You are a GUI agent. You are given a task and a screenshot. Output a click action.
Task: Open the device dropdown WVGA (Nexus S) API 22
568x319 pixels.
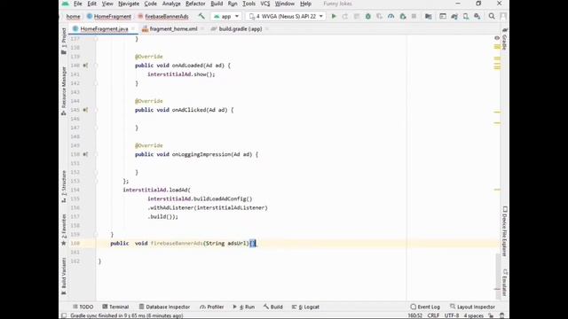click(286, 16)
